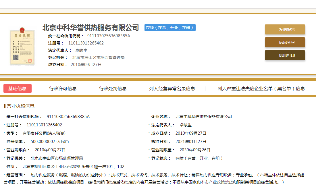Image resolution: width=316 pixels, height=193 pixels.
Task: Select the date beside 营业期限自
Action: point(50,150)
